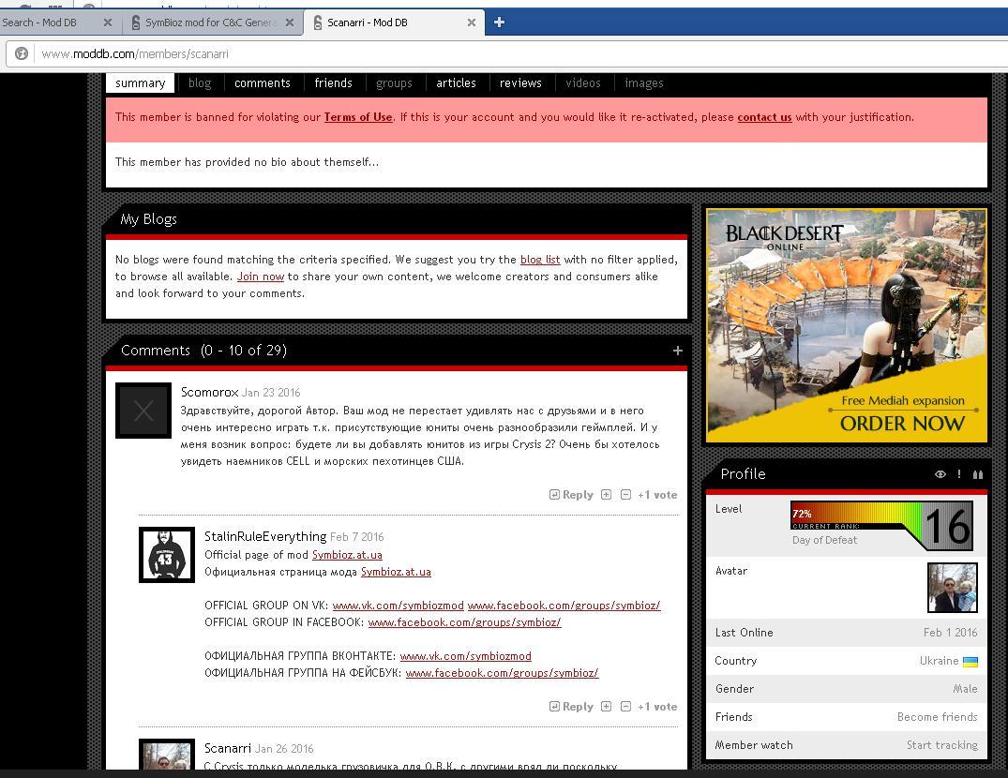This screenshot has height=778, width=1008.
Task: Expand Comments with the plus icon
Action: [677, 351]
